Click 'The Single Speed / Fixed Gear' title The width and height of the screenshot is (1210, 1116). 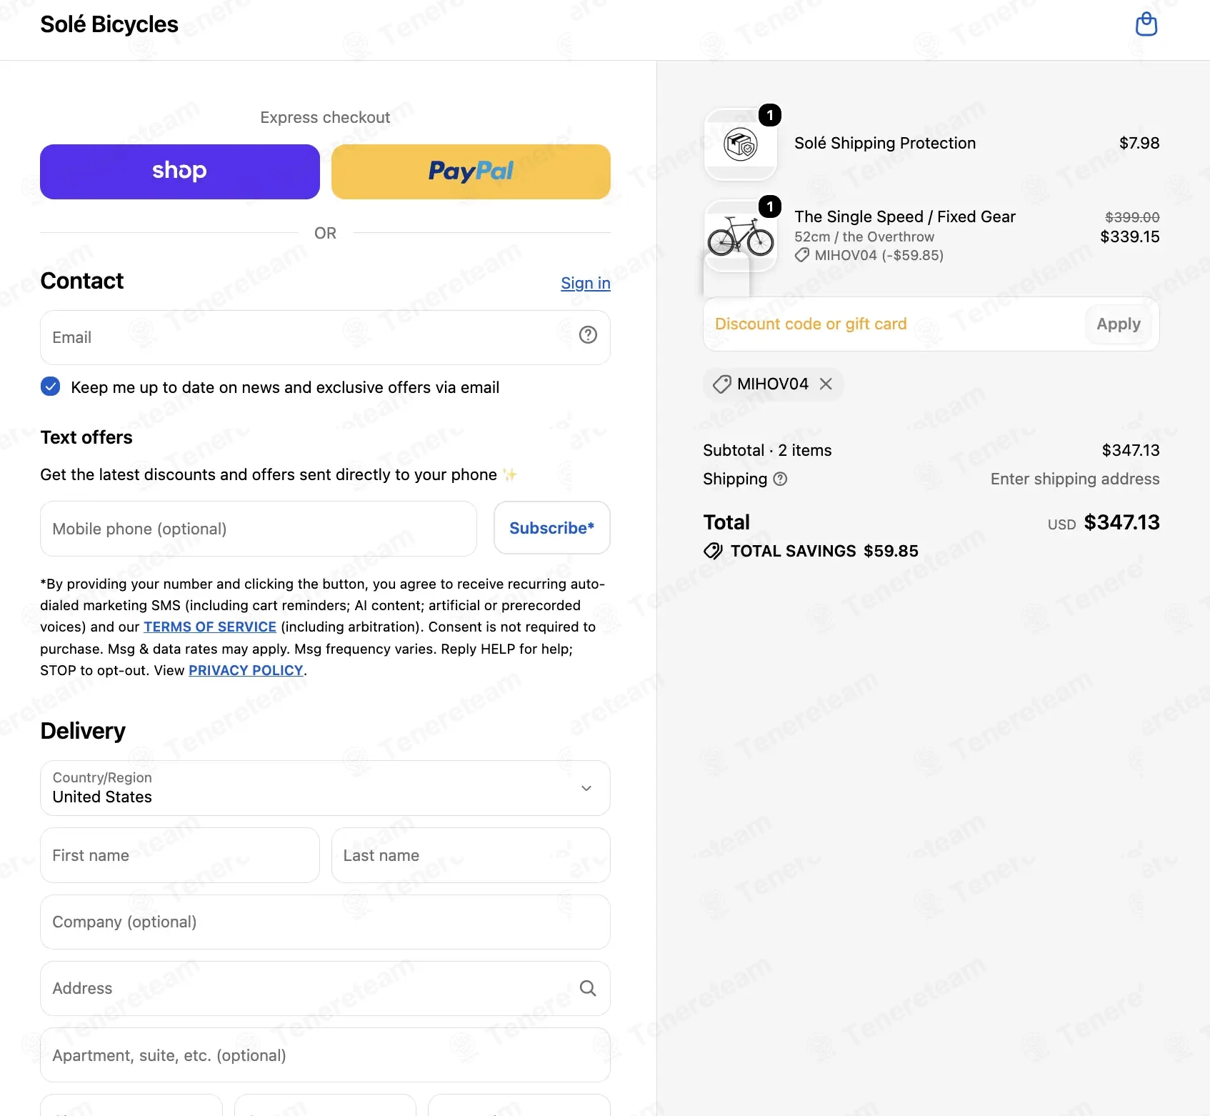904,216
